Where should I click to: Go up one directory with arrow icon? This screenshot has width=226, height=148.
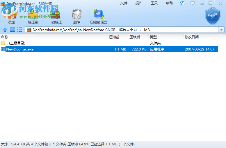pyautogui.click(x=5, y=30)
